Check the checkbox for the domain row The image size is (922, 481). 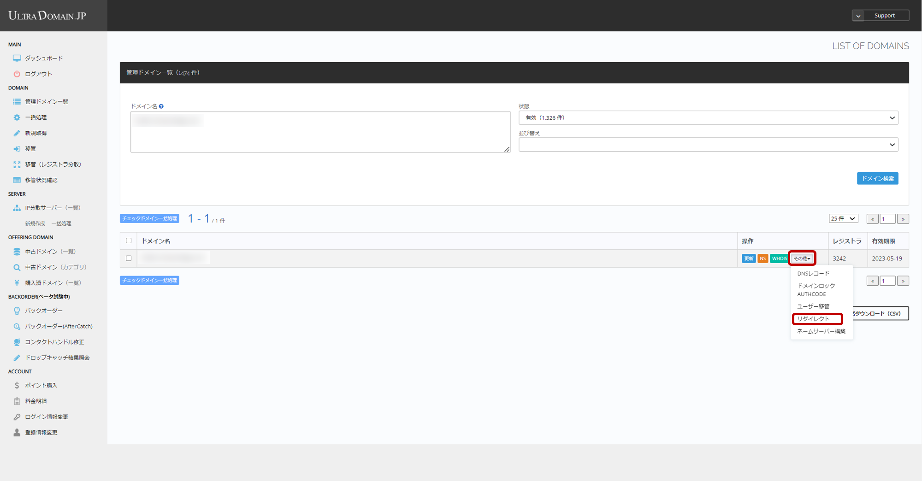pyautogui.click(x=129, y=258)
